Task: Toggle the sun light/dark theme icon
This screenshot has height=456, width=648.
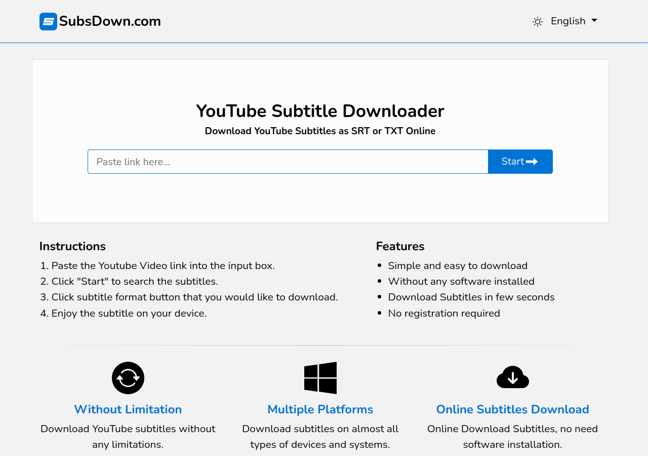Action: (538, 21)
